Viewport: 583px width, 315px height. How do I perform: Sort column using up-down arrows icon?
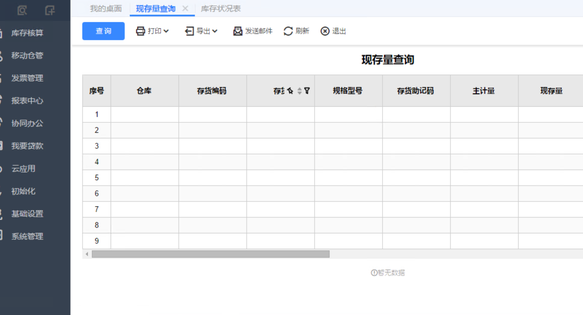(299, 91)
